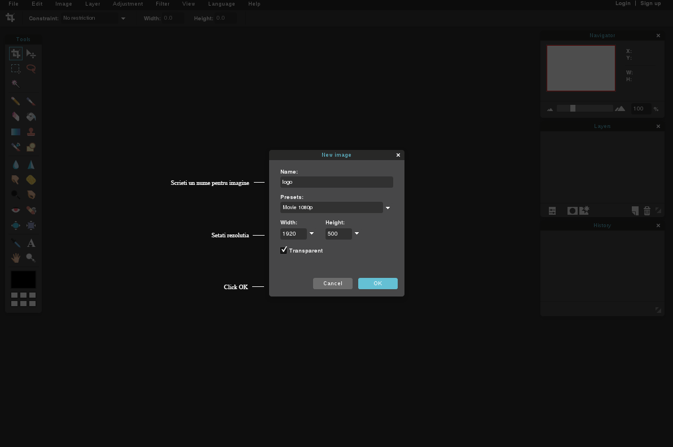Select the Burn hand tool

click(31, 195)
